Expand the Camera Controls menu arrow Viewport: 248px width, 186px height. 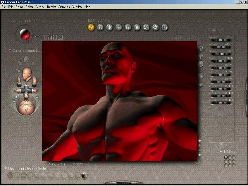click(x=9, y=50)
